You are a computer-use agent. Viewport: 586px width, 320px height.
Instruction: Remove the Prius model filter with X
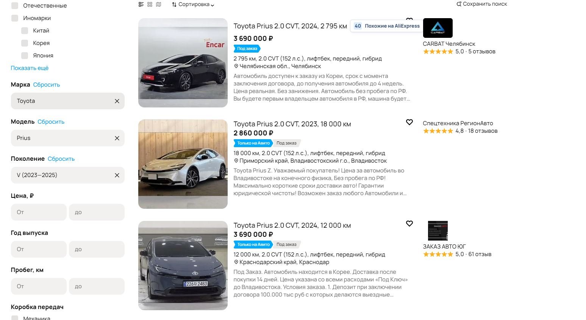pos(117,138)
